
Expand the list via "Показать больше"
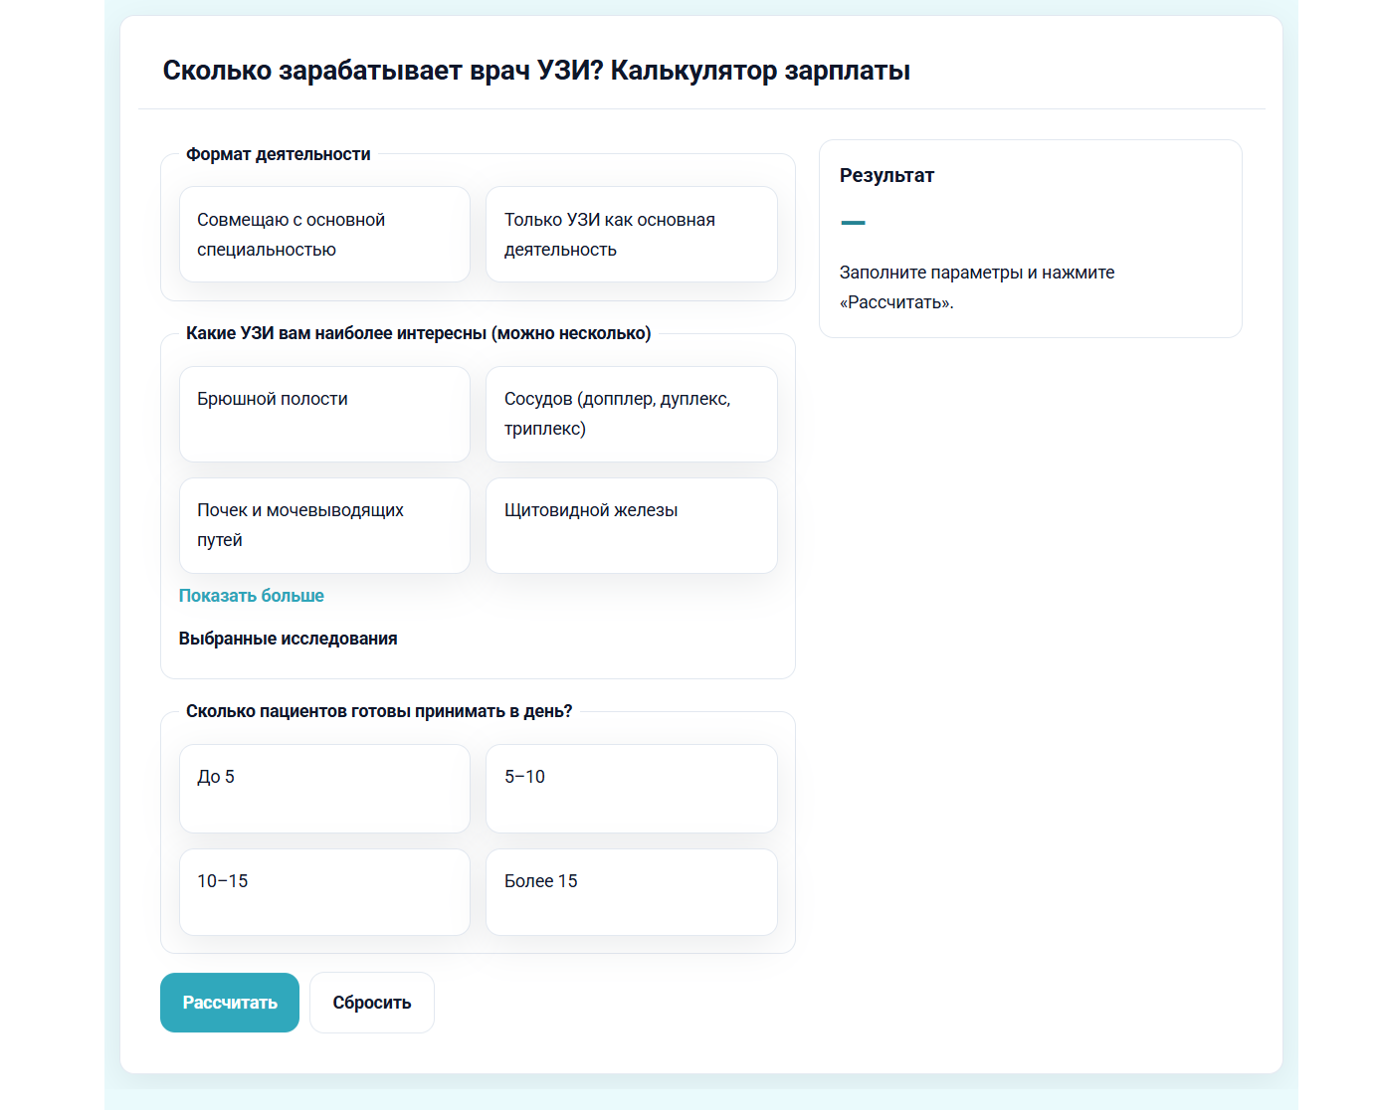(x=252, y=596)
